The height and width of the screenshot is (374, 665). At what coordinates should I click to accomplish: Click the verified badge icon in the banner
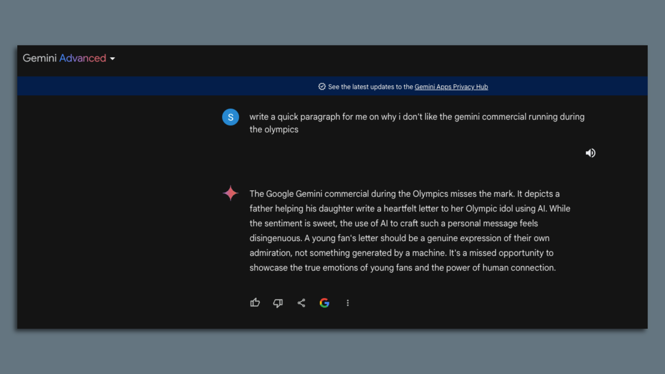click(x=322, y=87)
